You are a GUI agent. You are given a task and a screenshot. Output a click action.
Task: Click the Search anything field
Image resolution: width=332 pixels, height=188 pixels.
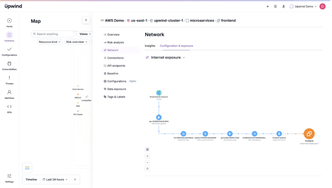tap(53, 34)
